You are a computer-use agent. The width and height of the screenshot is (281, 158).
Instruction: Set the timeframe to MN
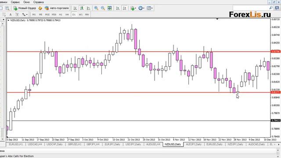click(87, 14)
